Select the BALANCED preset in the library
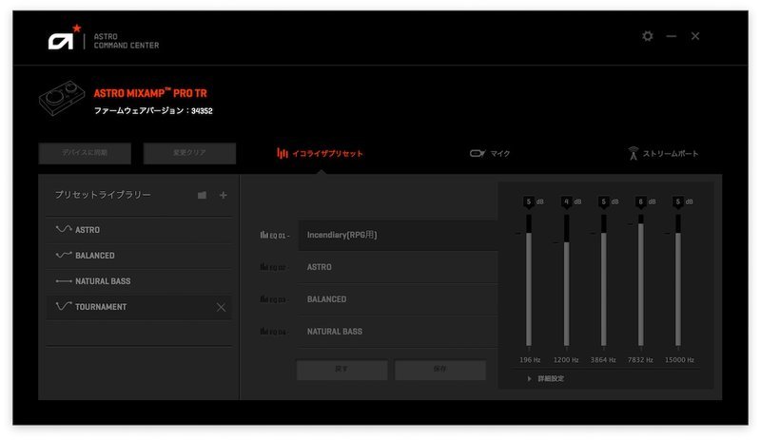The image size is (761, 440). coord(139,256)
